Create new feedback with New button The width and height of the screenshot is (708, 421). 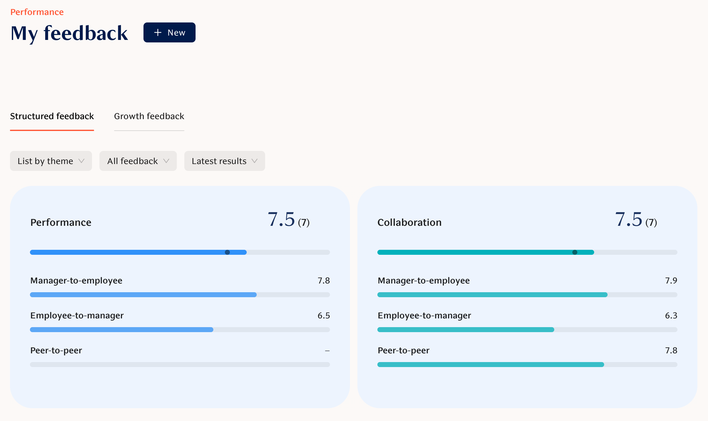[x=169, y=32]
